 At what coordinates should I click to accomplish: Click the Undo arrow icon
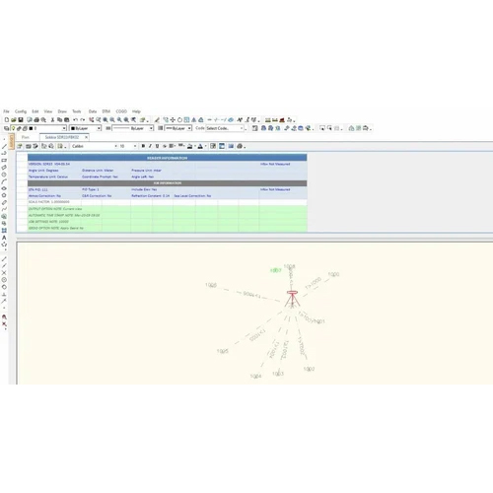click(76, 120)
